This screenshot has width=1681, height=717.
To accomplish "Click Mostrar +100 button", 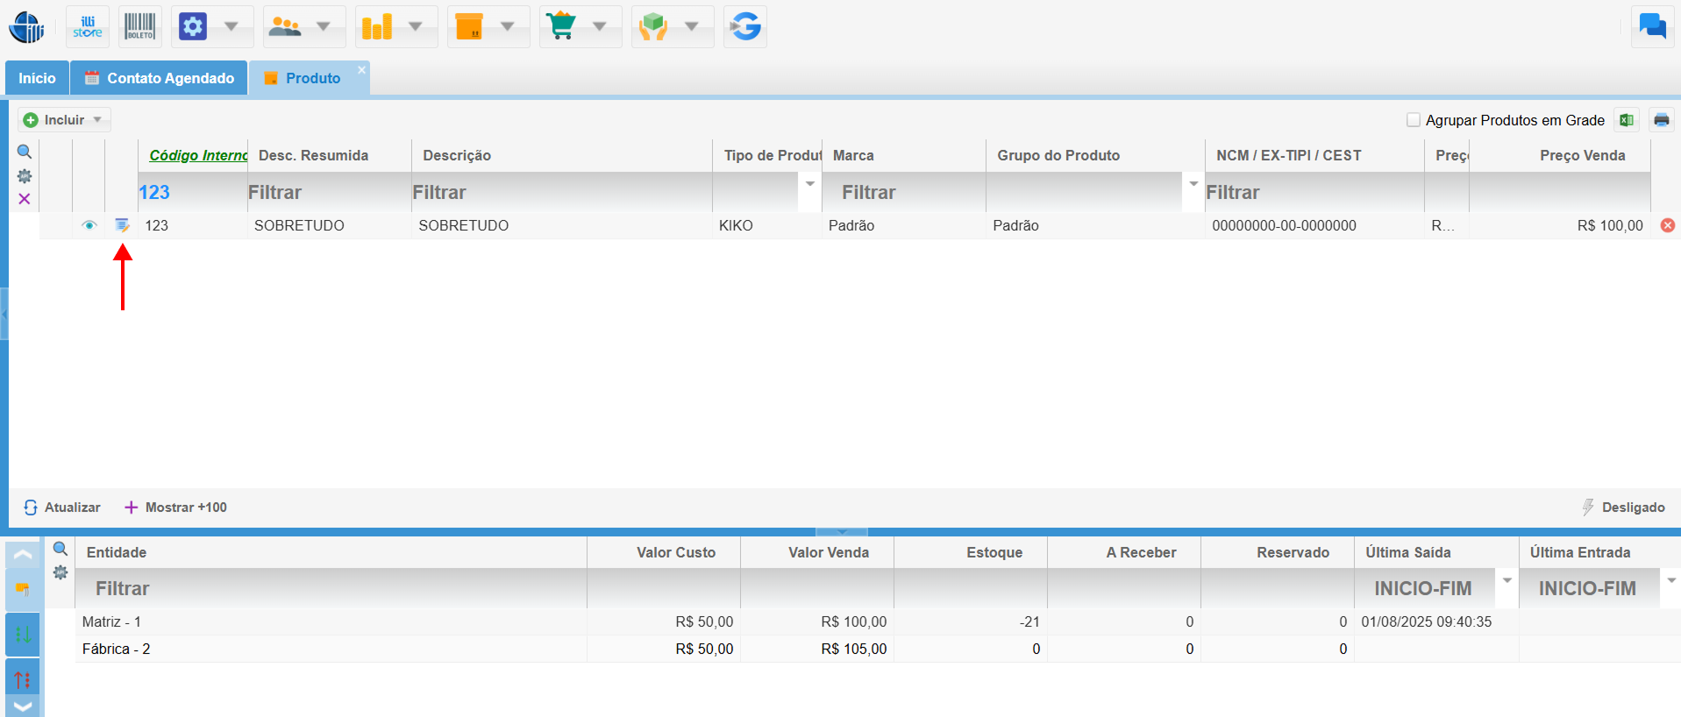I will pos(176,508).
